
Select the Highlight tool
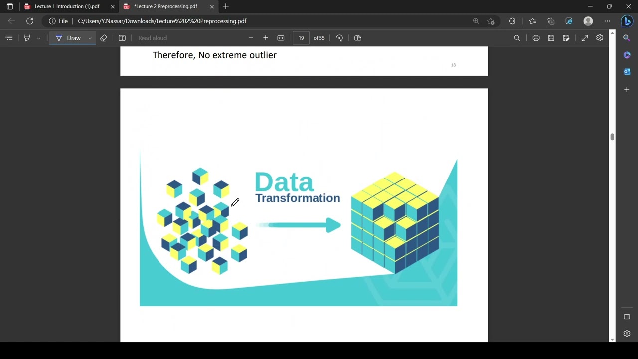pyautogui.click(x=27, y=38)
